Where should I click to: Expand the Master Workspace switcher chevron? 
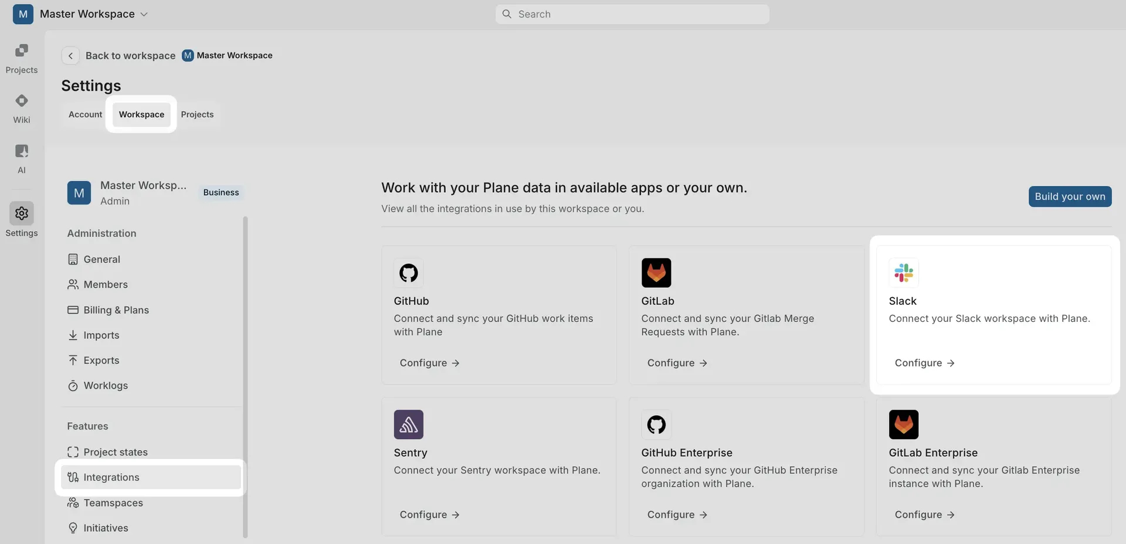coord(144,14)
